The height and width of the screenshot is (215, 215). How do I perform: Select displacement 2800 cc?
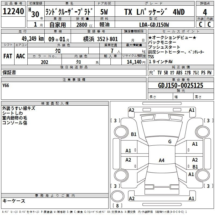pyautogui.click(x=84, y=25)
